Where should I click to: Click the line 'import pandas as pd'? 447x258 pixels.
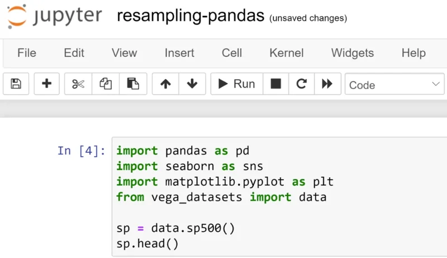coord(183,151)
